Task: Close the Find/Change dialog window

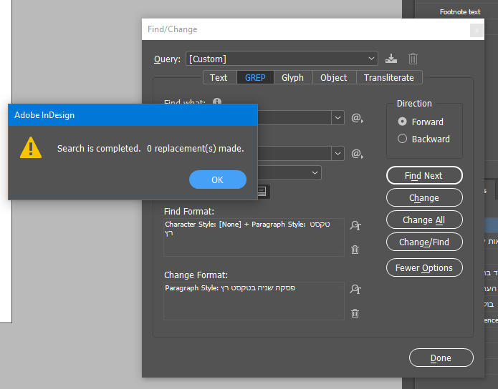Action: click(x=477, y=31)
